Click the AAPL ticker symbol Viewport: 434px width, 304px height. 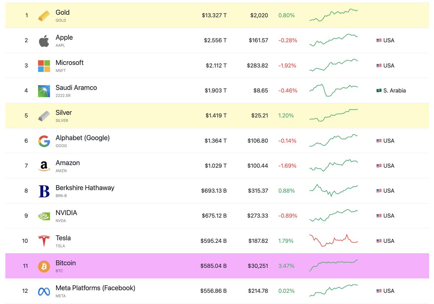click(x=60, y=46)
